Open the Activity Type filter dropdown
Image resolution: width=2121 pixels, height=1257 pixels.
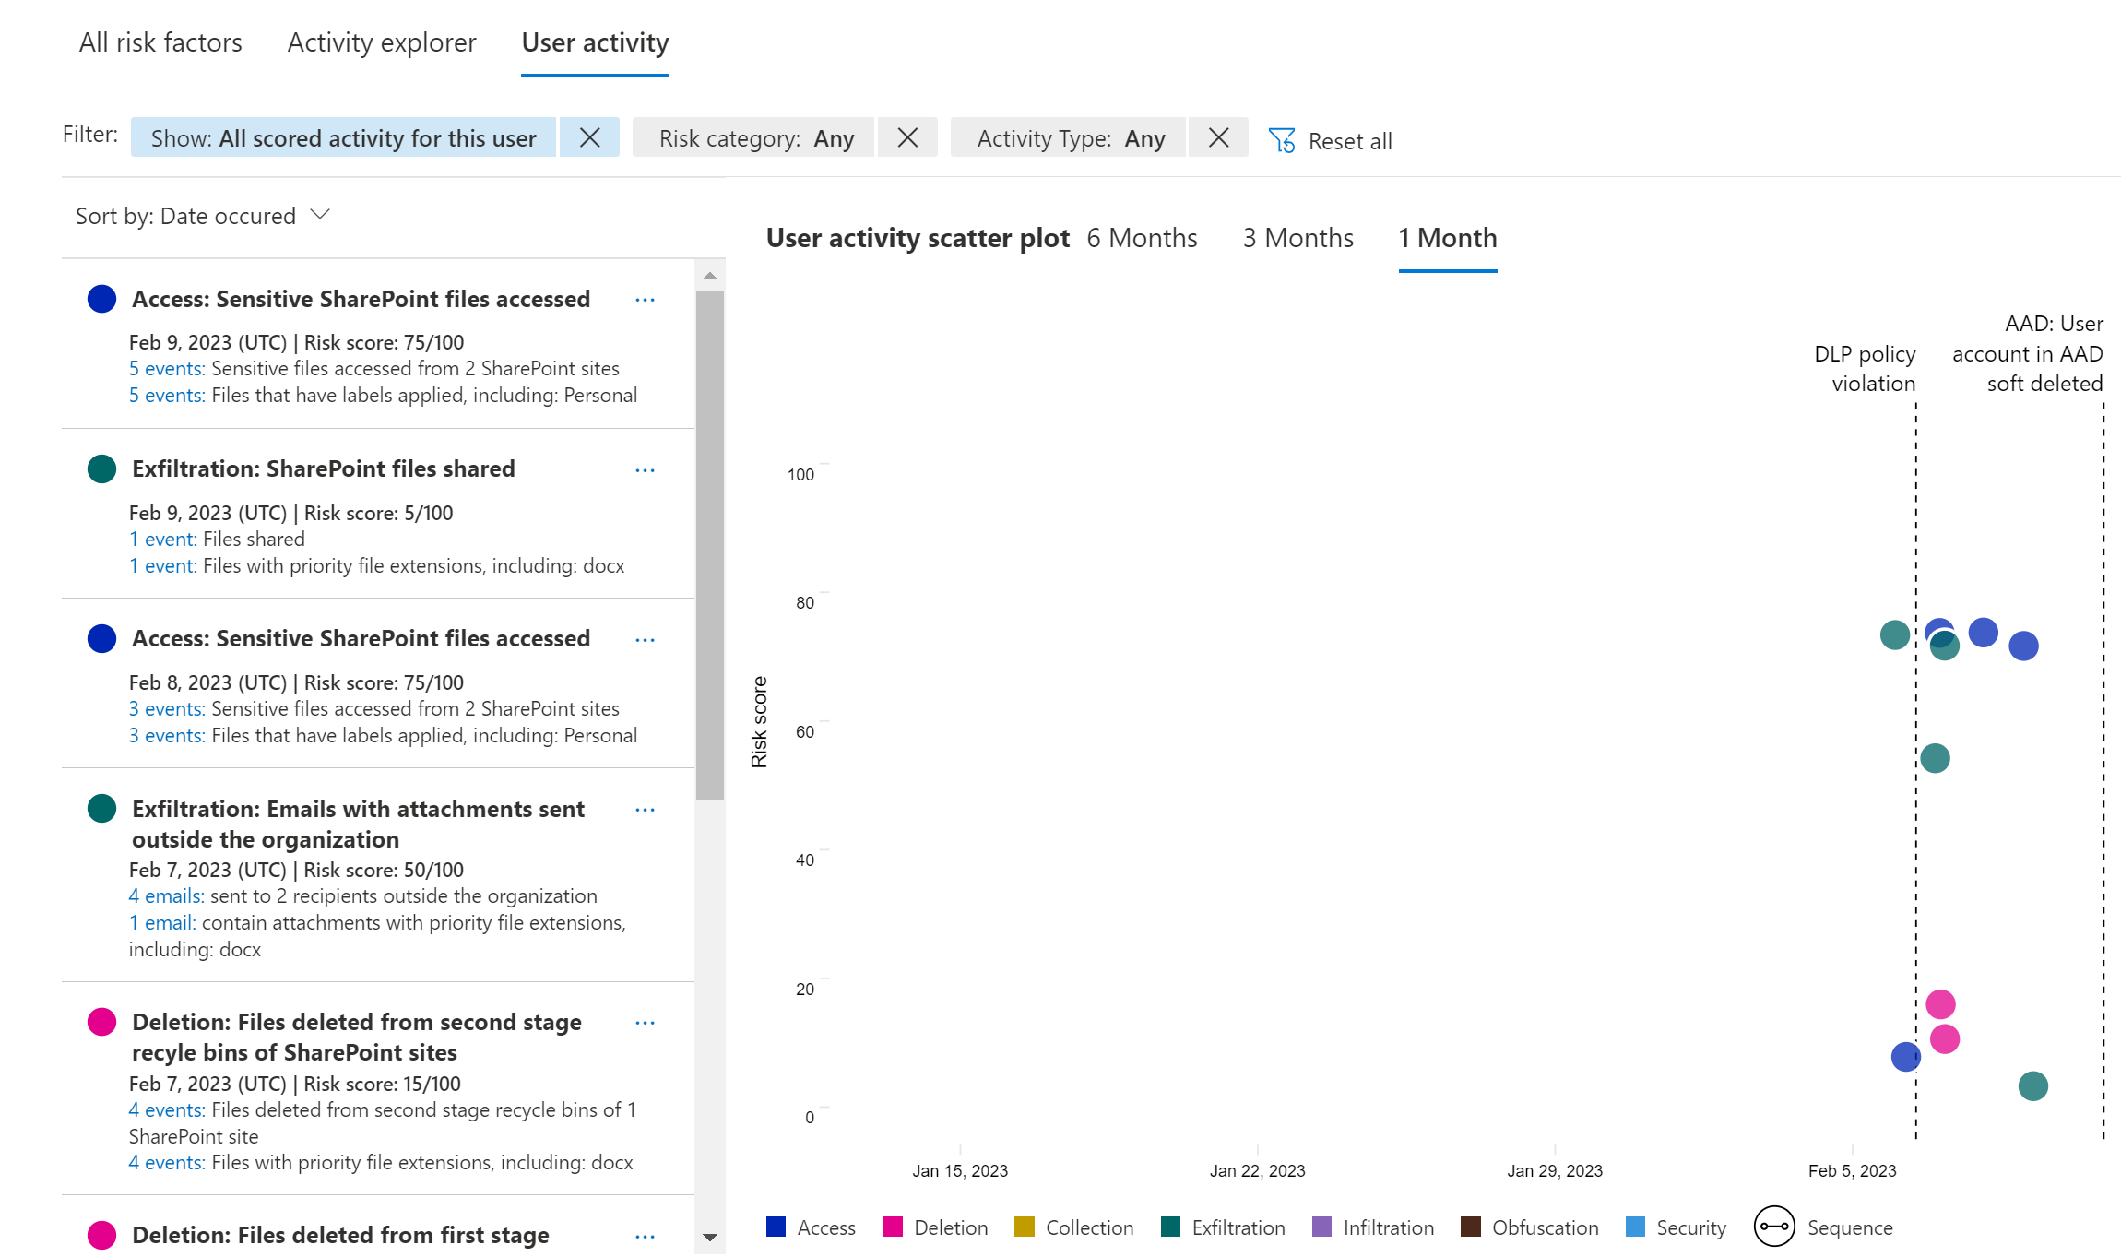click(1070, 138)
